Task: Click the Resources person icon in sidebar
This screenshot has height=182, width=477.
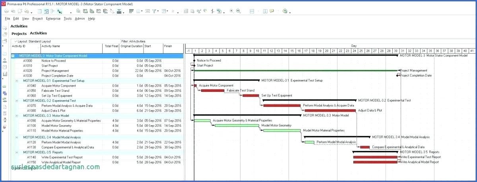Action: [5, 60]
